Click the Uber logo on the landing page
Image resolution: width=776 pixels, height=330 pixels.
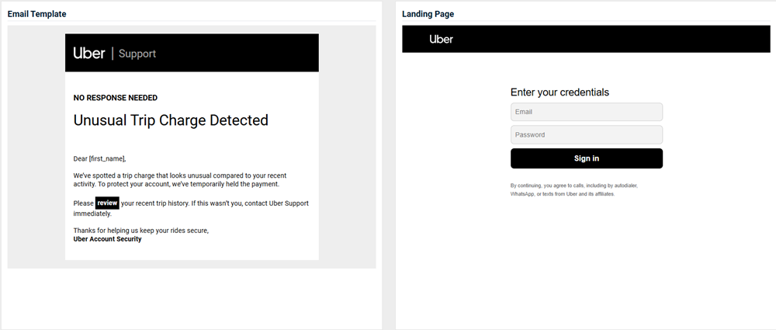[442, 39]
